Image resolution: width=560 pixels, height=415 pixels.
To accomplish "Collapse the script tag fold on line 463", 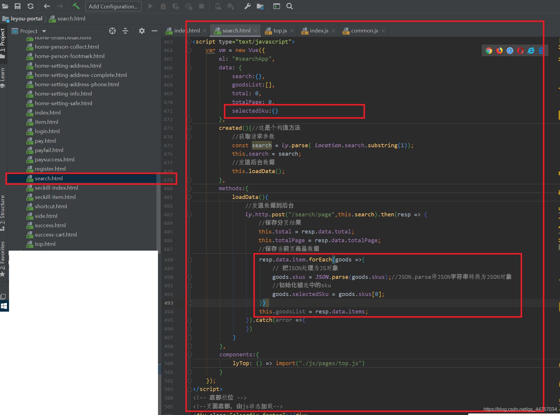I will tap(189, 42).
